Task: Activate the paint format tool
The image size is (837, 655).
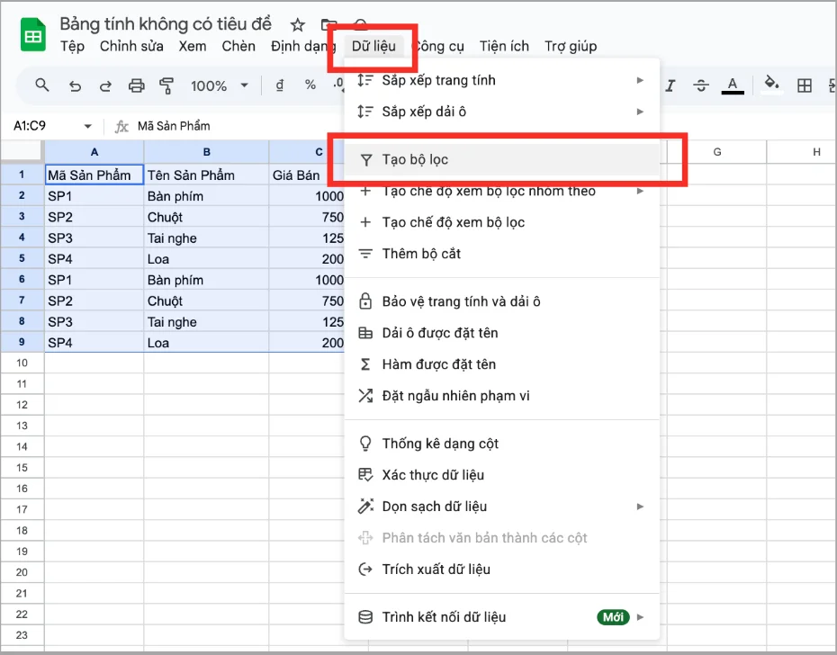Action: tap(166, 86)
